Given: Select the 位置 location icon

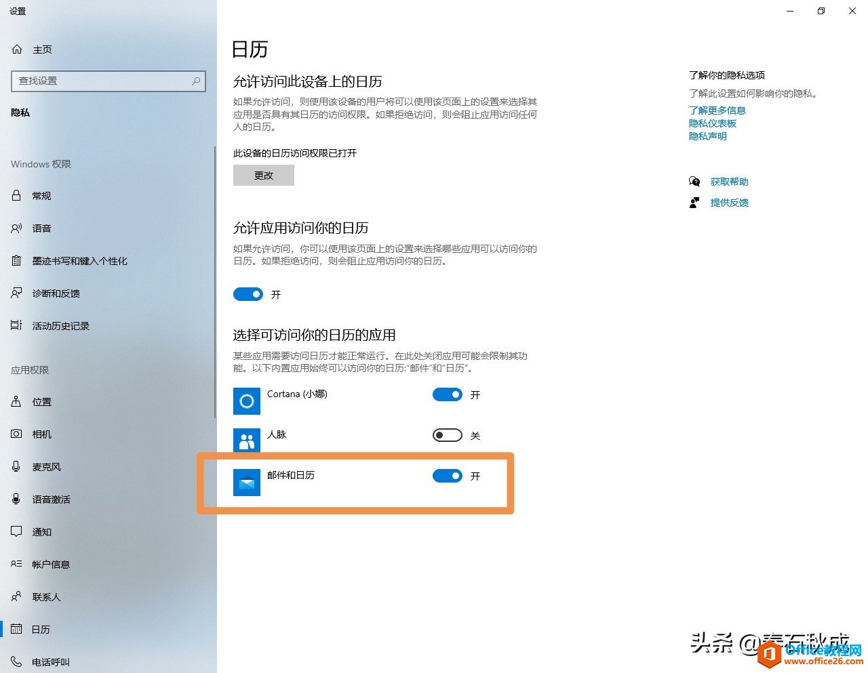Looking at the screenshot, I should click(x=16, y=402).
